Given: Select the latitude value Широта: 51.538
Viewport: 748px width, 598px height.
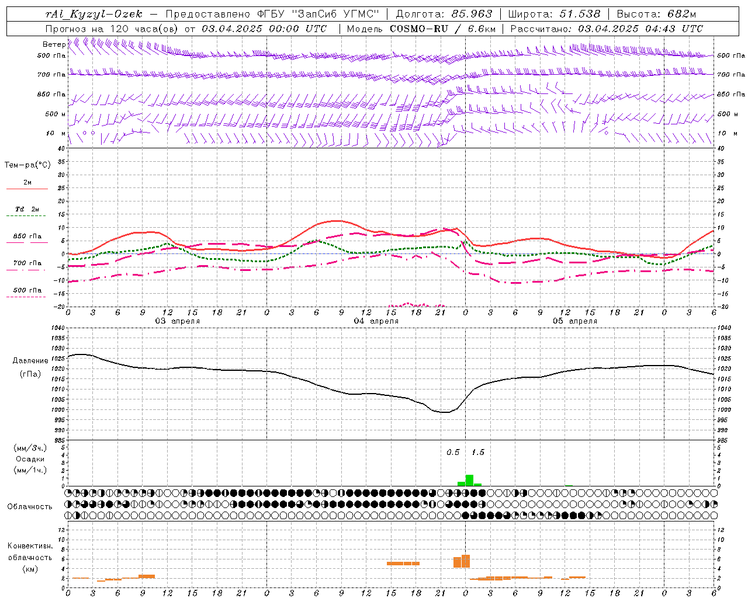Looking at the screenshot, I should click(554, 14).
